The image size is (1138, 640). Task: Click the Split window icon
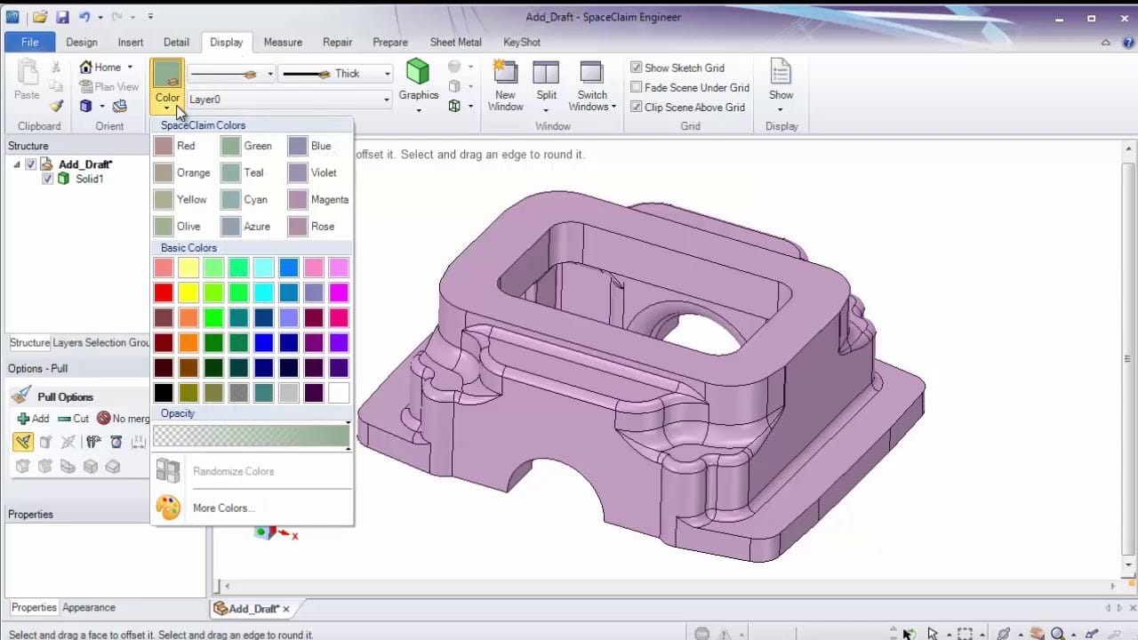[x=546, y=73]
